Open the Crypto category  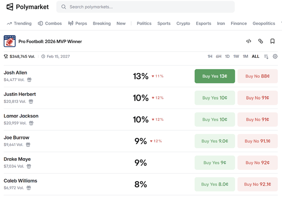coord(183,23)
